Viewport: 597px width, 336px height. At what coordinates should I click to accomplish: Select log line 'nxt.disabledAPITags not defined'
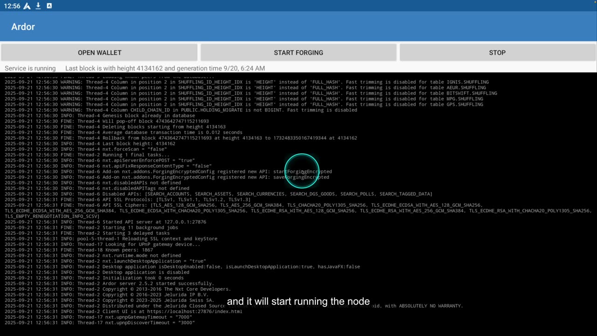[x=97, y=189]
